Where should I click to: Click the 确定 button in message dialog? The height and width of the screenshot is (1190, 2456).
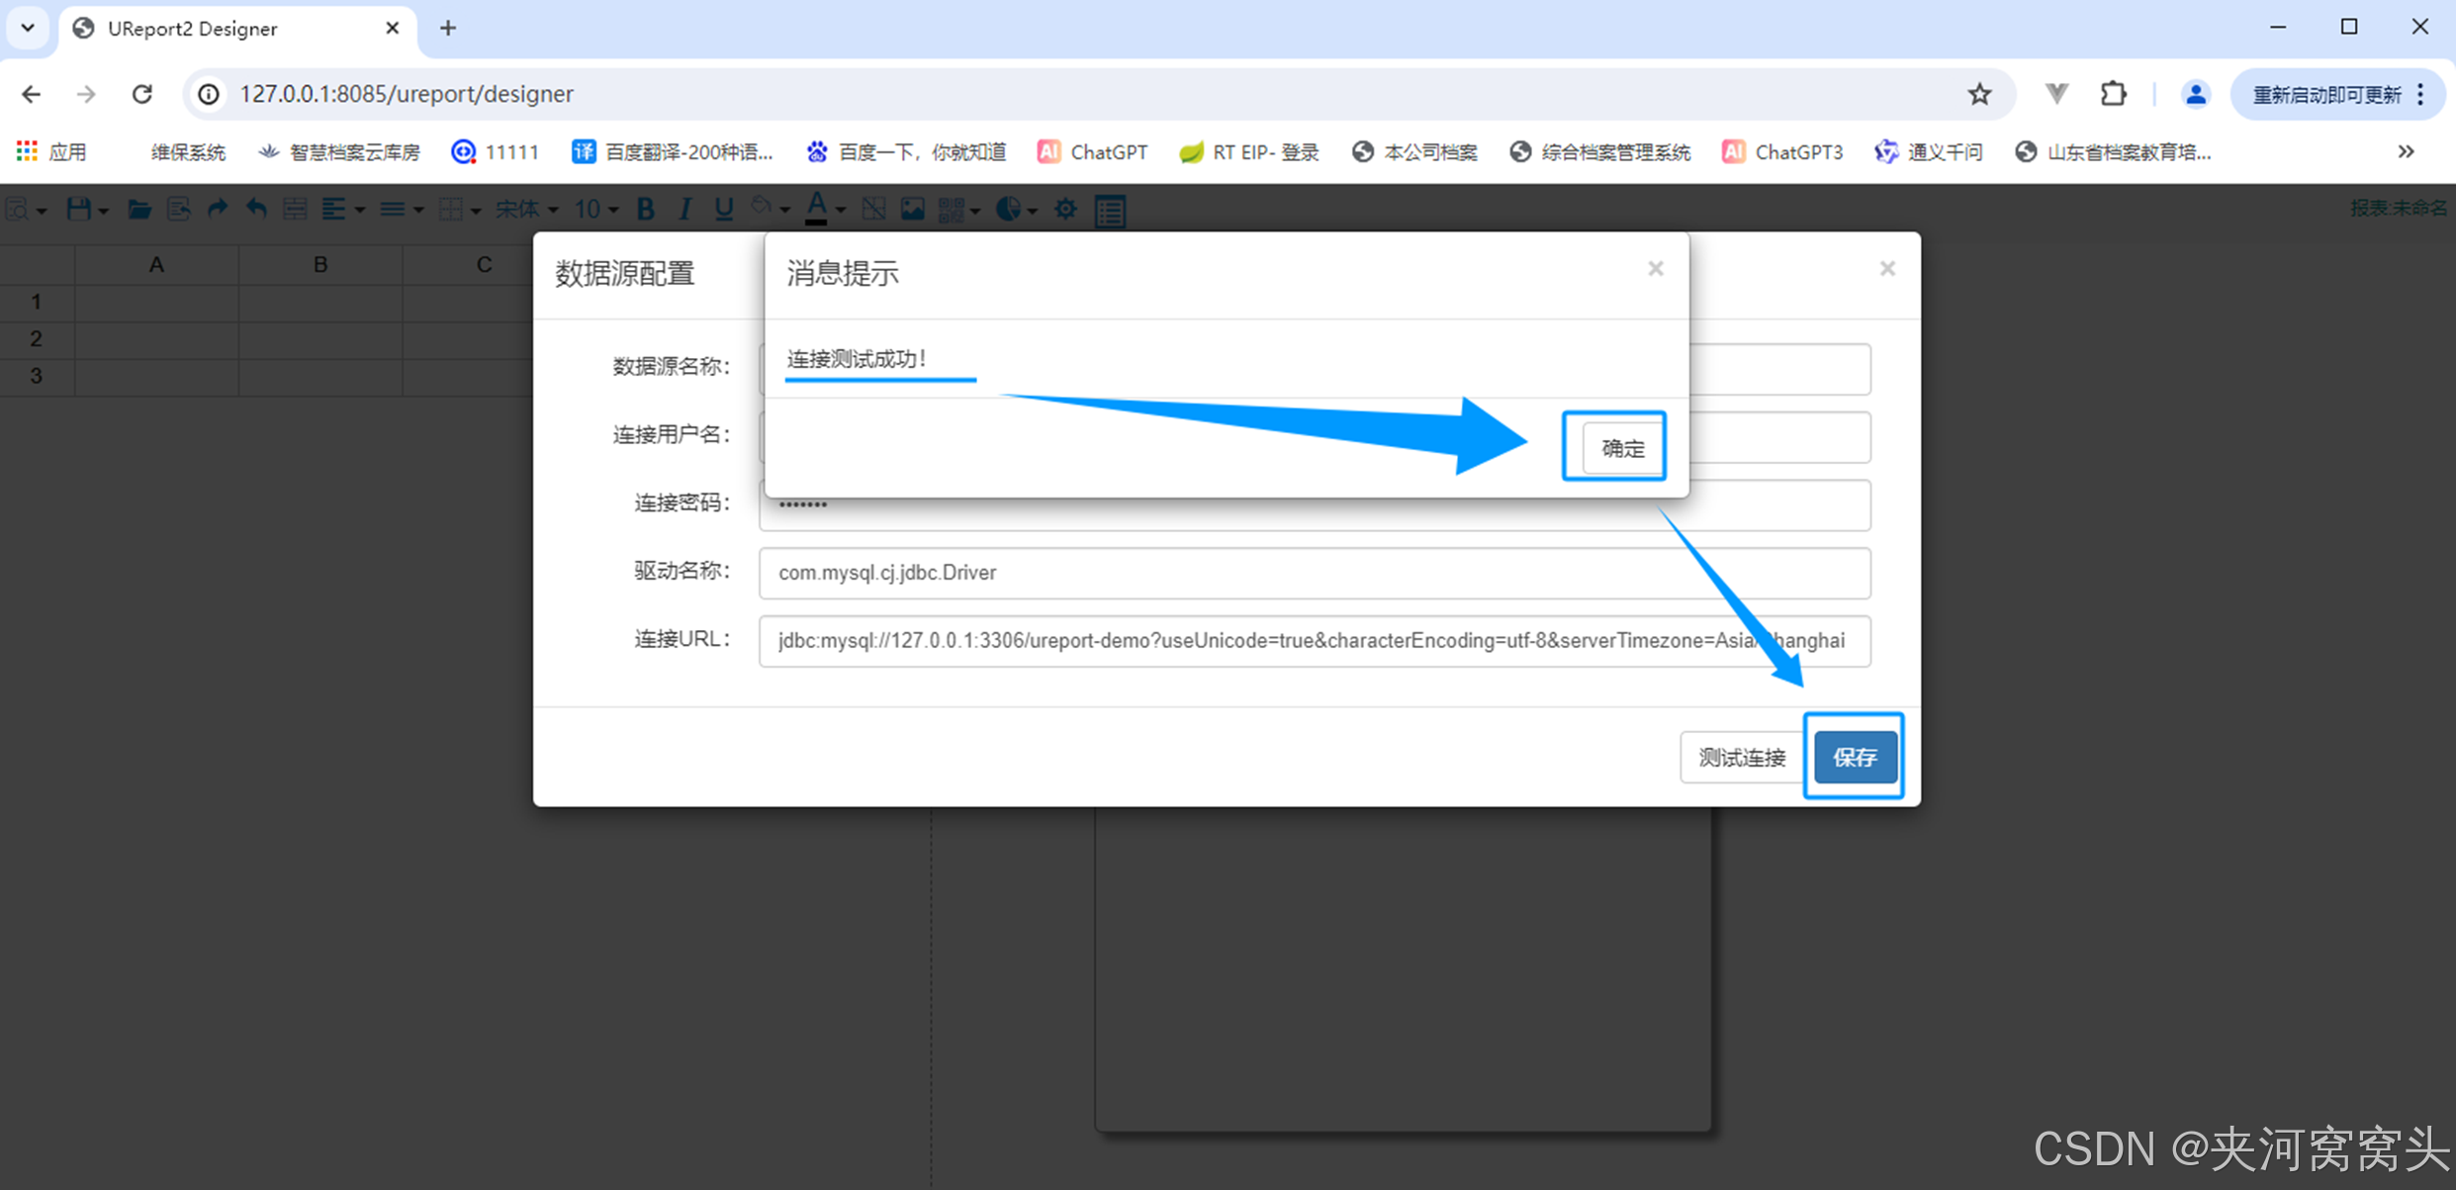point(1621,448)
